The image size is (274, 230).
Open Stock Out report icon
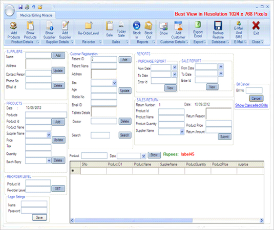point(149,30)
